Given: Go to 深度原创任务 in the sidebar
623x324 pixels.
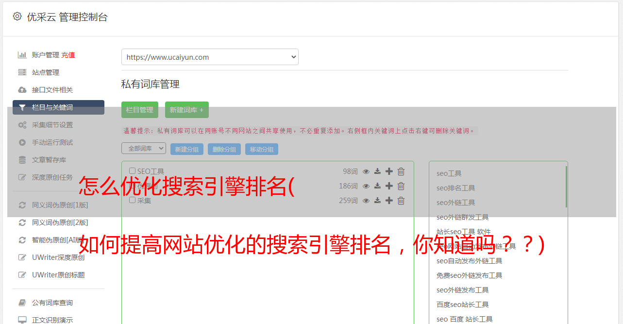Looking at the screenshot, I should (x=52, y=177).
